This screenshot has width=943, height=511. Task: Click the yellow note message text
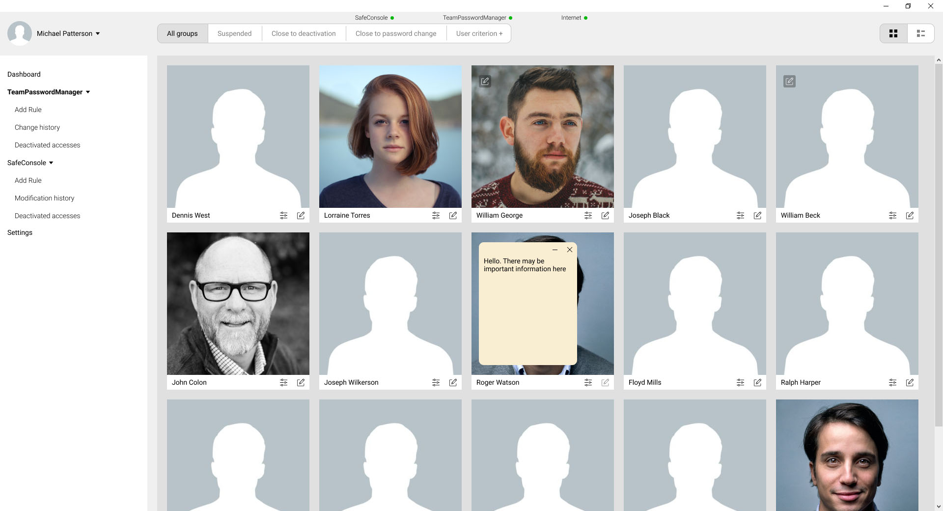click(525, 265)
